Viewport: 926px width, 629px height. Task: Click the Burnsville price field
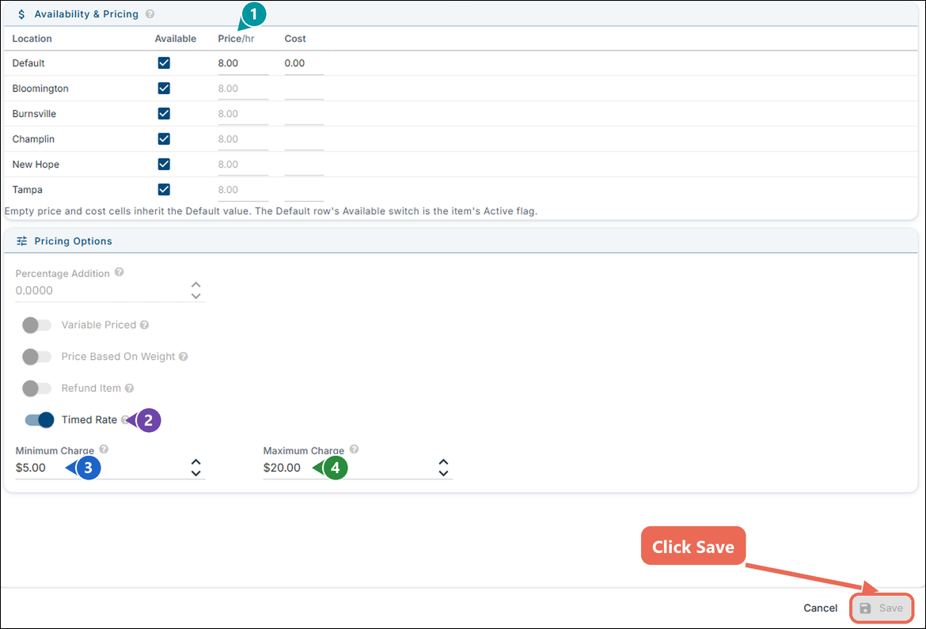pyautogui.click(x=243, y=114)
